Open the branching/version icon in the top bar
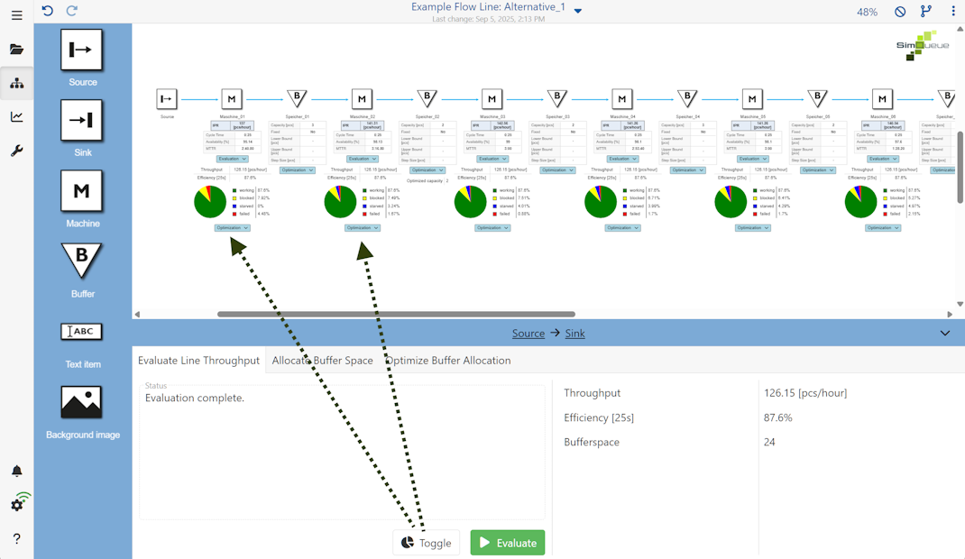Image resolution: width=965 pixels, height=559 pixels. pyautogui.click(x=926, y=11)
